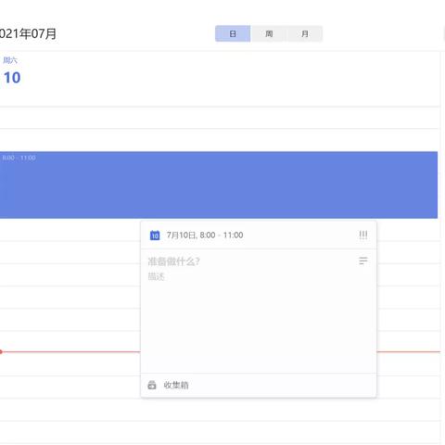Click the 2021年07月 month title
The width and height of the screenshot is (445, 445).
tap(28, 33)
